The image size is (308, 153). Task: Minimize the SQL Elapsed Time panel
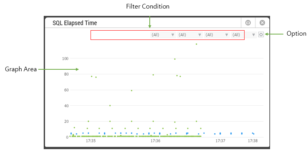(x=248, y=23)
